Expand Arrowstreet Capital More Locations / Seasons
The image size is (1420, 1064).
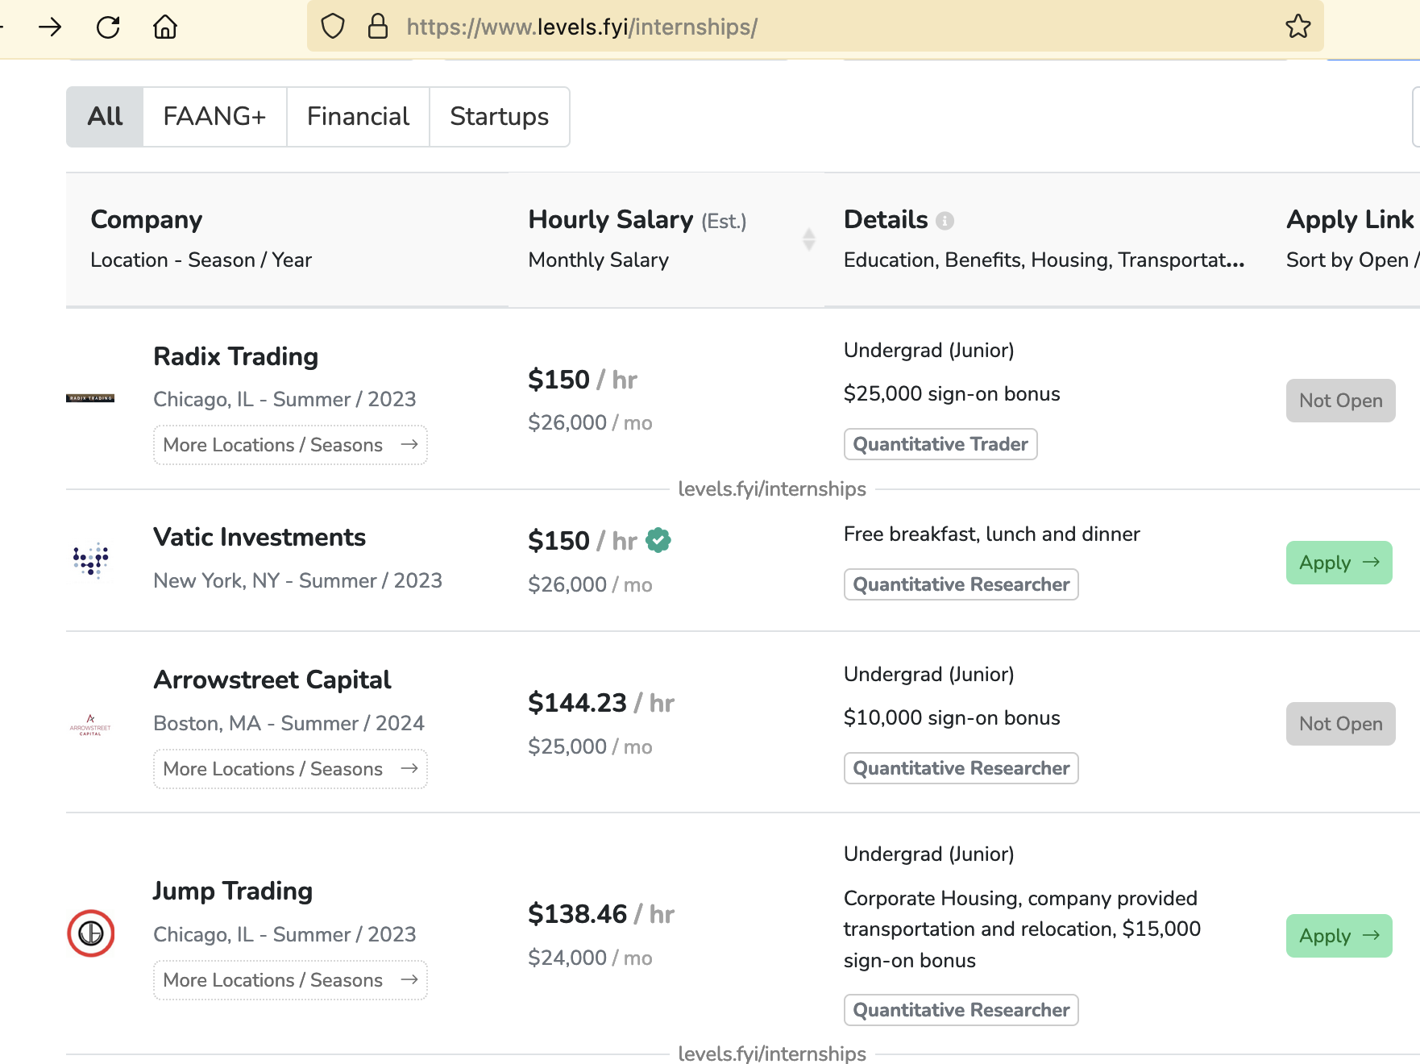(290, 769)
